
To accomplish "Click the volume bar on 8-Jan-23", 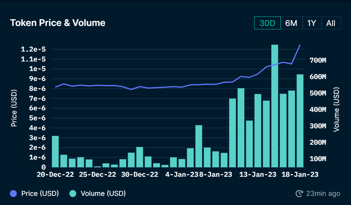I will point(216,159).
